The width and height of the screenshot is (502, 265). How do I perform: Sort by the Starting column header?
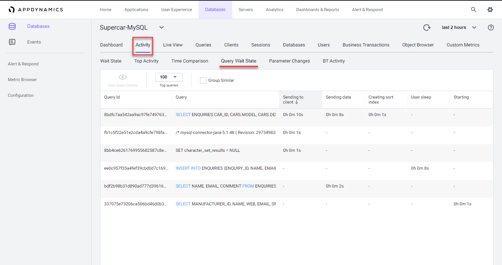[x=471, y=100]
